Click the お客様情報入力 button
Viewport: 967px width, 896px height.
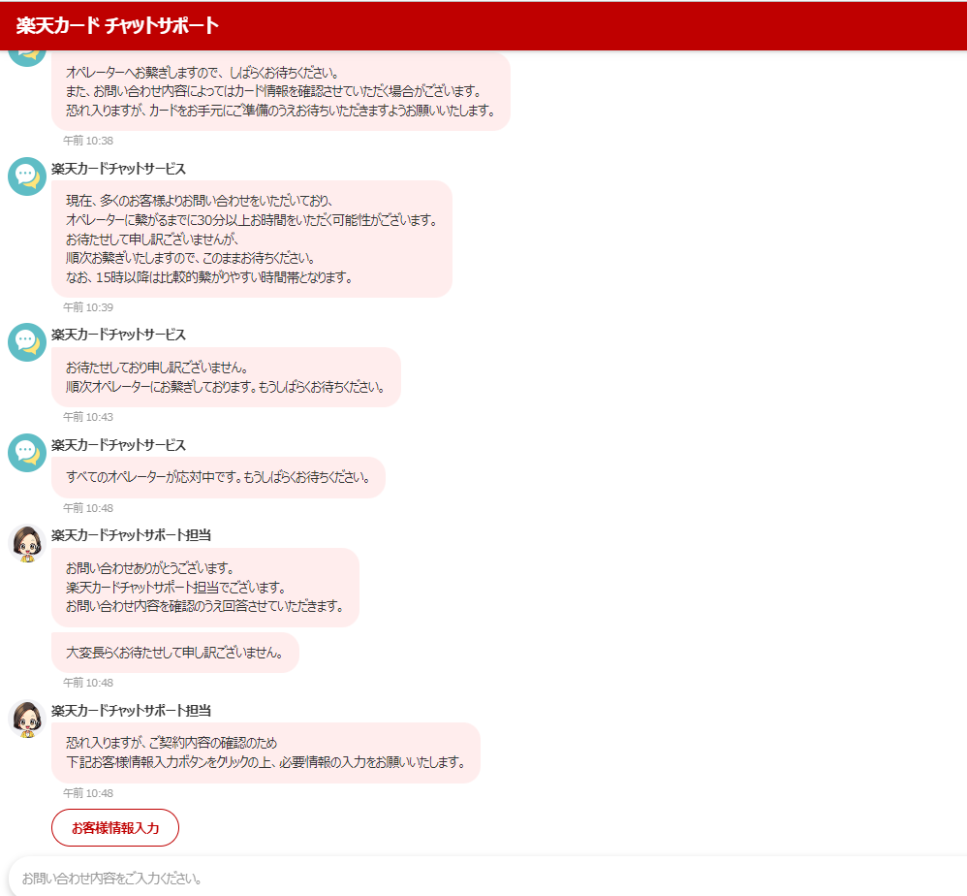pyautogui.click(x=115, y=827)
